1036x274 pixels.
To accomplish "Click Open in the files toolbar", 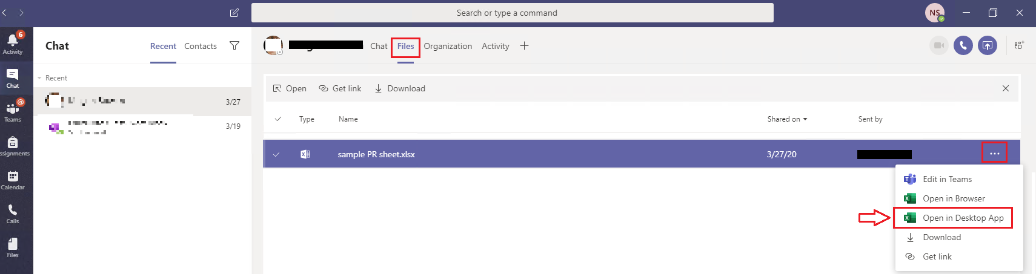I will [290, 88].
